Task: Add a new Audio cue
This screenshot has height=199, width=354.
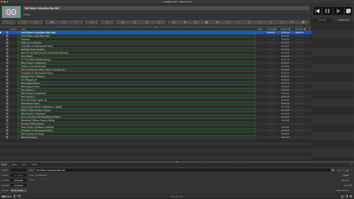Action: coord(24,22)
